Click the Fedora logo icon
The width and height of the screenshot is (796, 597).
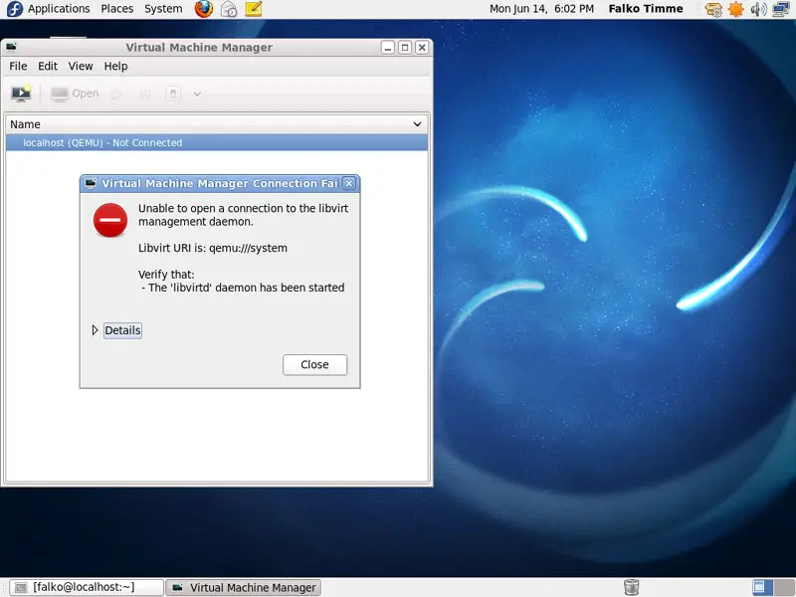14,9
